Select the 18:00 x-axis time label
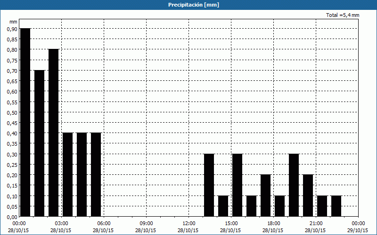This screenshot has width=377, height=235. (274, 224)
